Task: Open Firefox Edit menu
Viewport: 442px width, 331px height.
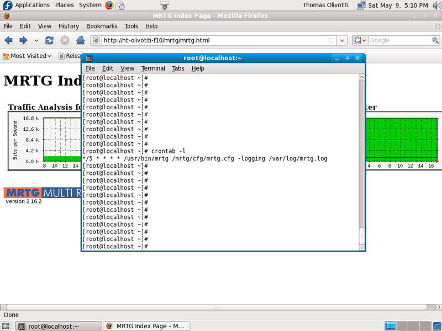Action: pyautogui.click(x=25, y=26)
